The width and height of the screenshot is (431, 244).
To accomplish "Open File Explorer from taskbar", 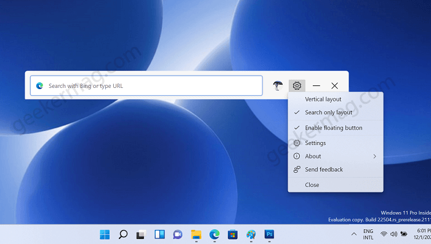I will 196,234.
